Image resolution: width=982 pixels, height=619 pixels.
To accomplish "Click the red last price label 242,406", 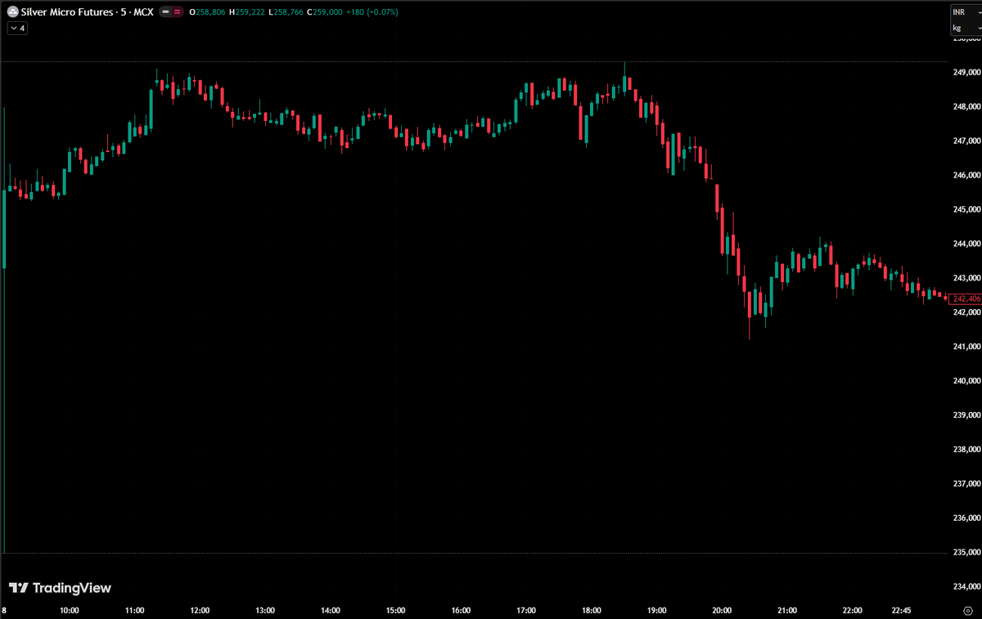I will [x=966, y=298].
